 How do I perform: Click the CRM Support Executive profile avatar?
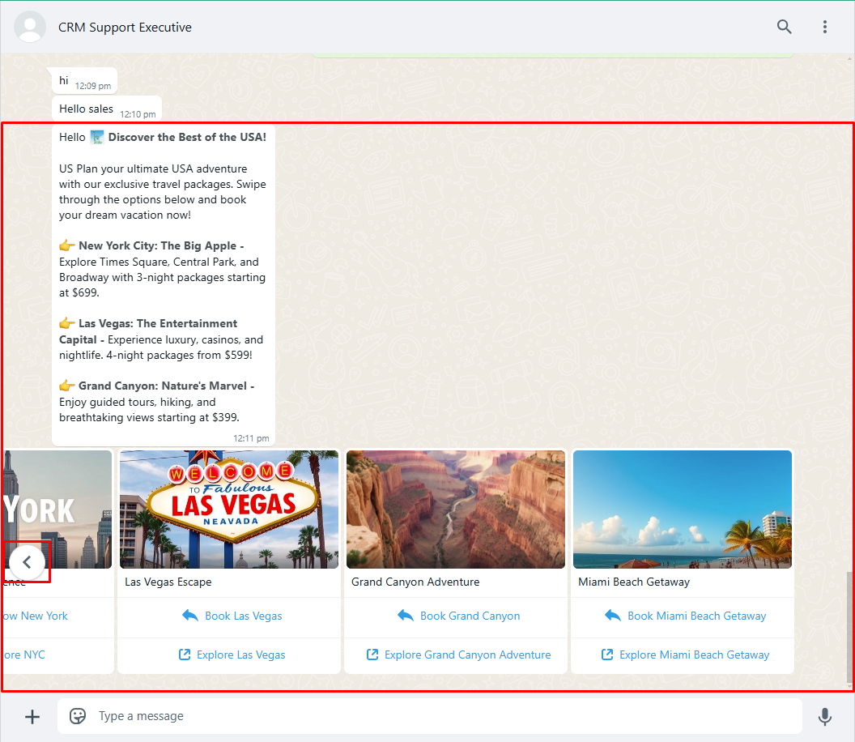point(31,27)
